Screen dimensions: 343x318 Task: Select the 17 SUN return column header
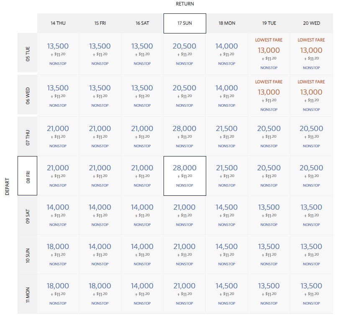pos(184,23)
